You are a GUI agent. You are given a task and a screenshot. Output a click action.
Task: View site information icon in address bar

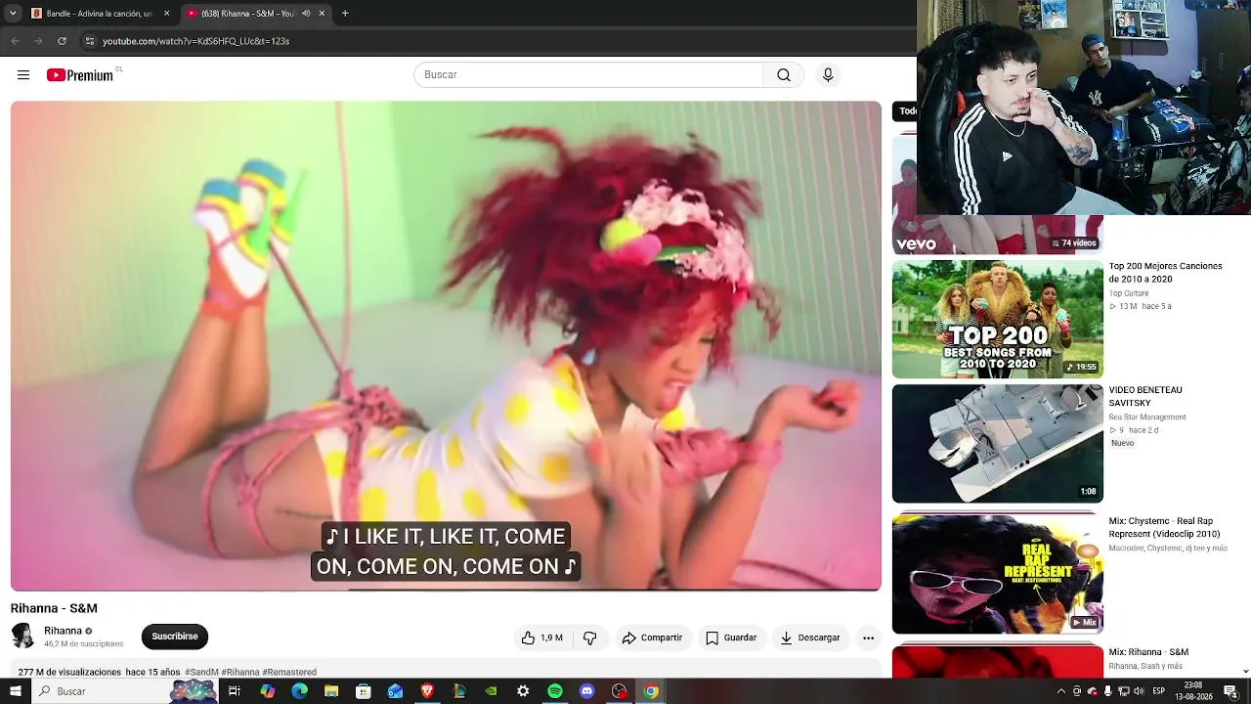coord(89,41)
